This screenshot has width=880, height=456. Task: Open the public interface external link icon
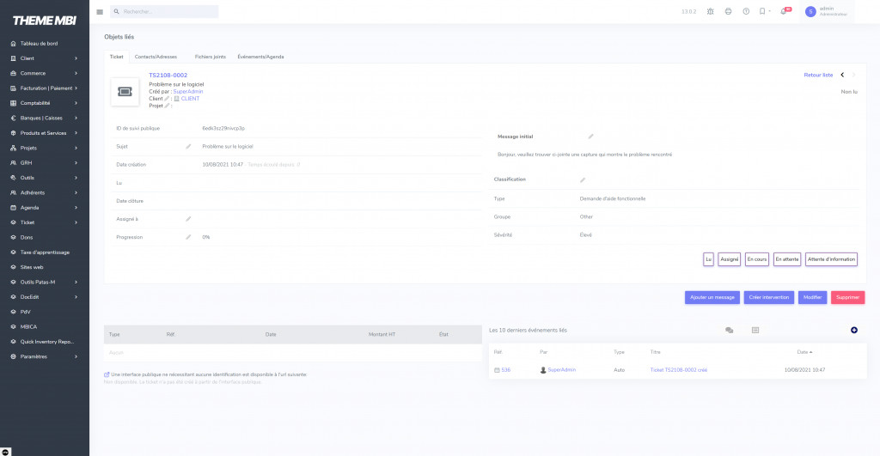(x=107, y=374)
